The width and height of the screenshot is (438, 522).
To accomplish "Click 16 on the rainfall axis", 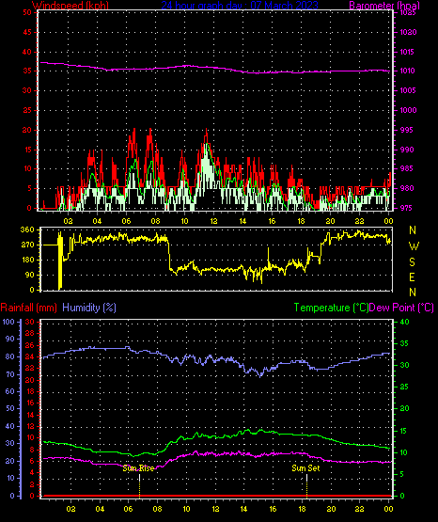I will click(x=30, y=403).
